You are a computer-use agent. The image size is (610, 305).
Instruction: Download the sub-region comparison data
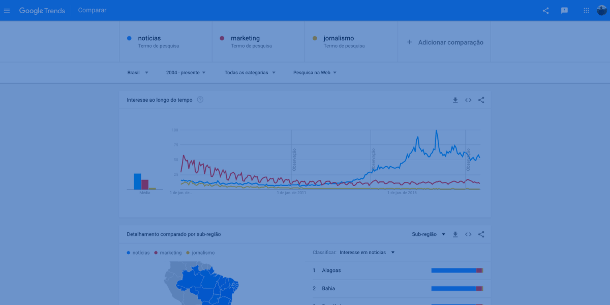coord(455,234)
